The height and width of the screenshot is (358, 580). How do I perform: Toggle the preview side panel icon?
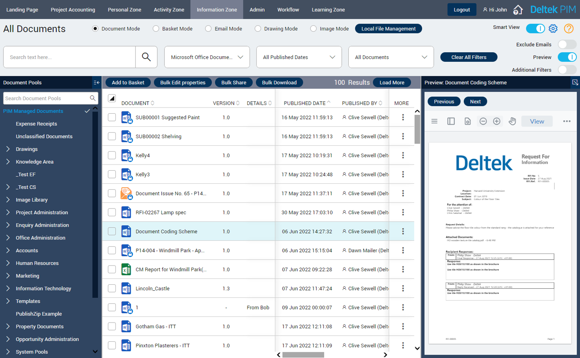click(x=451, y=121)
